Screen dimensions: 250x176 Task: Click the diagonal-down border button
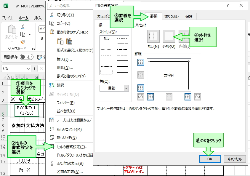pos(197,97)
